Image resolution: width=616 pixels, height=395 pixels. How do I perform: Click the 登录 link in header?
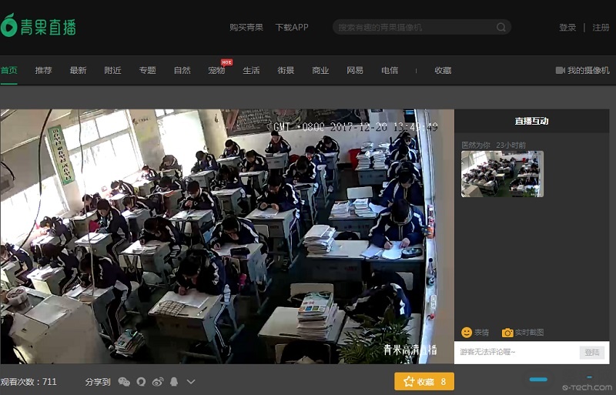pyautogui.click(x=567, y=27)
